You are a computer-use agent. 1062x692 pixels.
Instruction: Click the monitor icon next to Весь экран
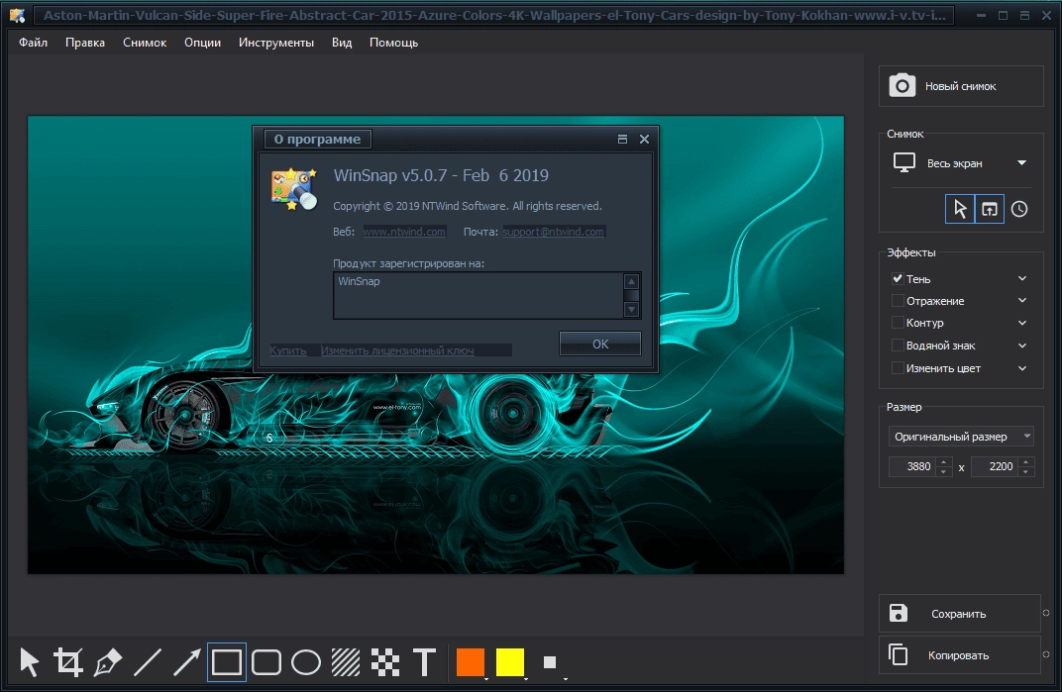point(904,162)
